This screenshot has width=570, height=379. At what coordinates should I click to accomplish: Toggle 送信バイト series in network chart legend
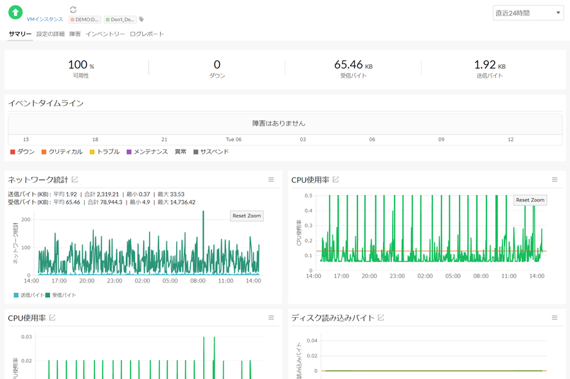coord(30,295)
